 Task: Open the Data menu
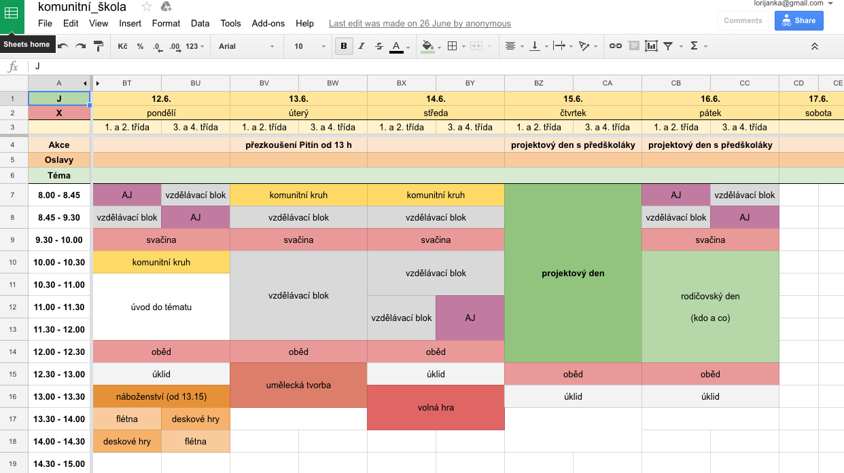click(200, 23)
